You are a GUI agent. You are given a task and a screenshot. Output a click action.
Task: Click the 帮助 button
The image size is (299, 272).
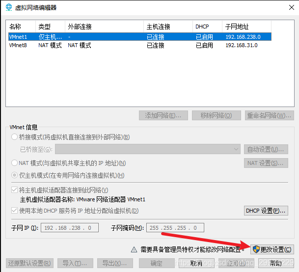pos(276,263)
